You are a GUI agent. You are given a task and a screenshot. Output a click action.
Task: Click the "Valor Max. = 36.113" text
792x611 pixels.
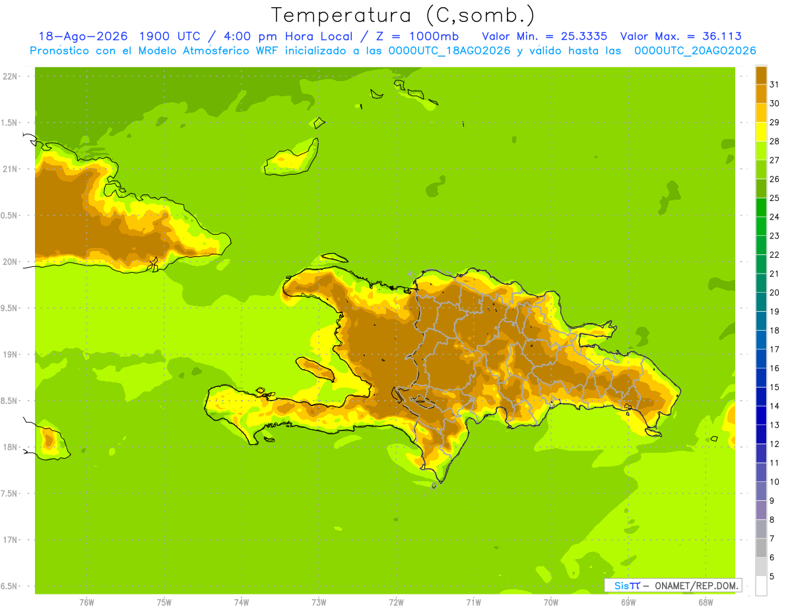(680, 36)
